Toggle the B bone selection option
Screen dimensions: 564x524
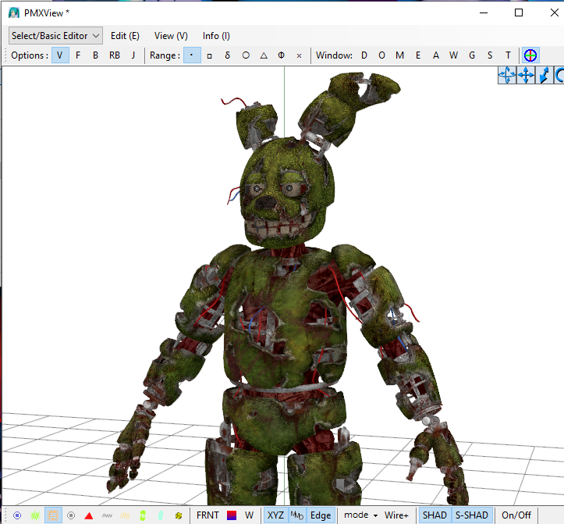(x=95, y=55)
